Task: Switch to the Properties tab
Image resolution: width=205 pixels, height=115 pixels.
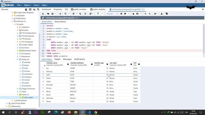Action: tap(58, 9)
